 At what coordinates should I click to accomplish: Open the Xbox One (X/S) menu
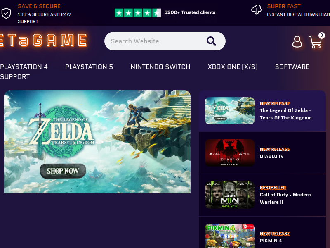(233, 67)
